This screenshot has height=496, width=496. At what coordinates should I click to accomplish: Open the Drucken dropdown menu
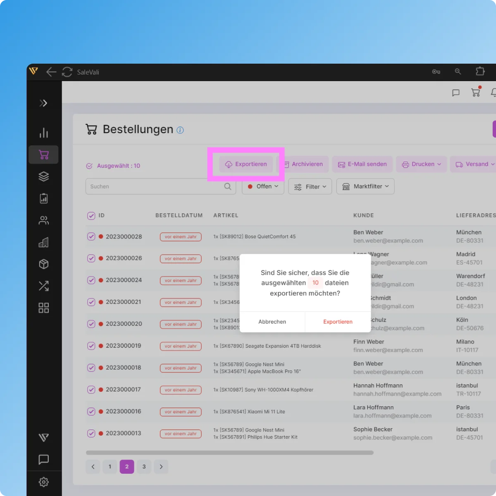pos(421,164)
